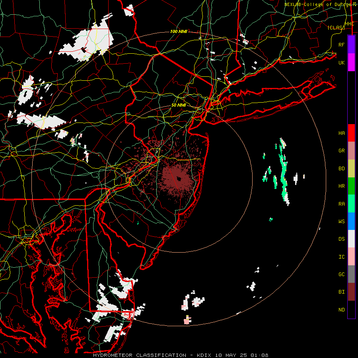Click the magenta UK color swatch
The width and height of the screenshot is (358, 358).
(x=351, y=62)
